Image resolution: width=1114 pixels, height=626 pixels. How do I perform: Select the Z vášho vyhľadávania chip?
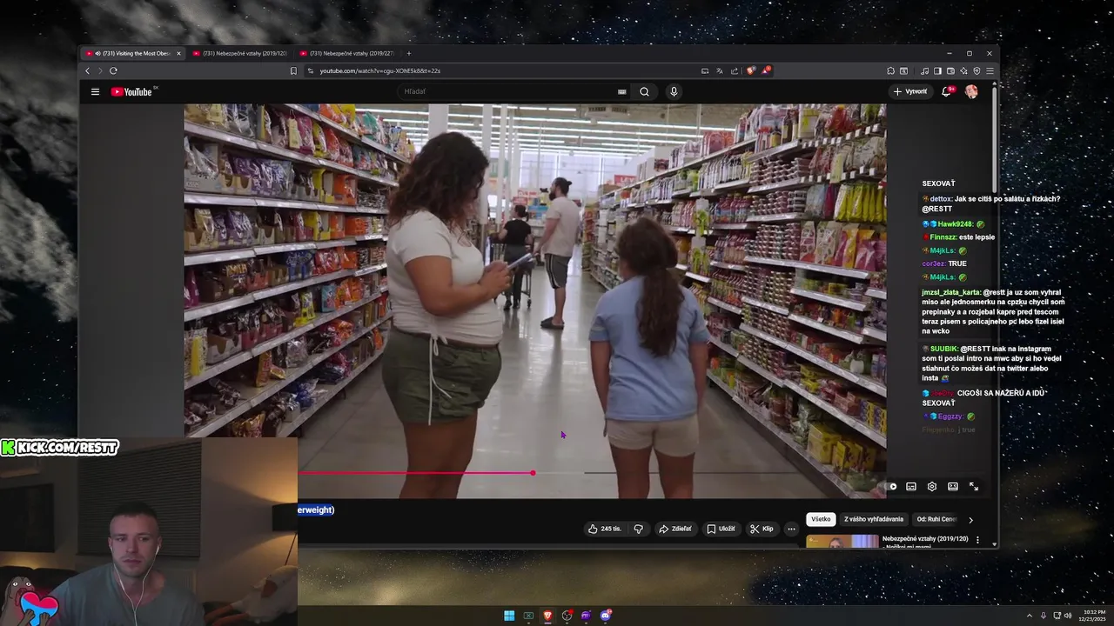coord(874,519)
